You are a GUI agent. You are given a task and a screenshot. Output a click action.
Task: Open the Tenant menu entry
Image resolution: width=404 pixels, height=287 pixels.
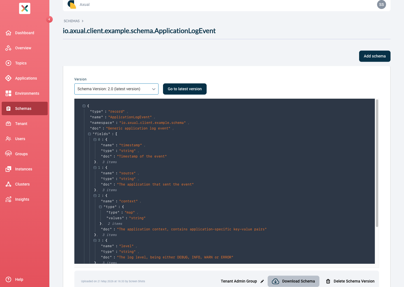[25, 124]
